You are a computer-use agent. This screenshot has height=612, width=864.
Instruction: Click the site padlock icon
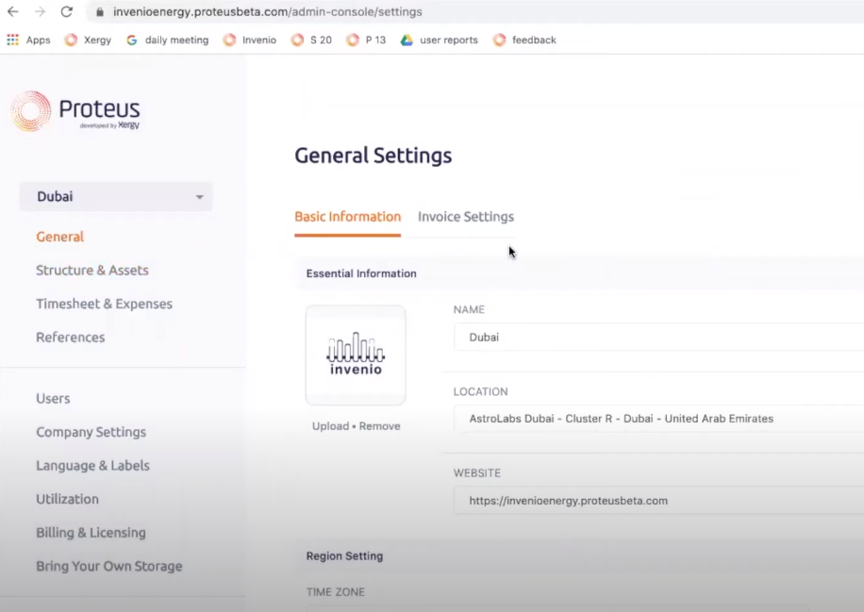pos(99,12)
